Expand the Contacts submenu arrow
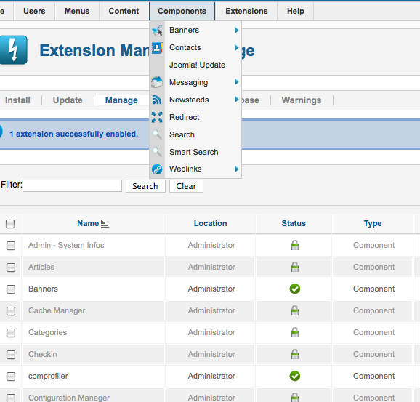This screenshot has width=420, height=402. click(x=236, y=48)
